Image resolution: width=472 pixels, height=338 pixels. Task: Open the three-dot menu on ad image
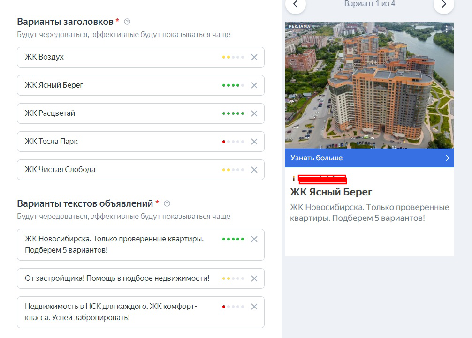click(447, 29)
